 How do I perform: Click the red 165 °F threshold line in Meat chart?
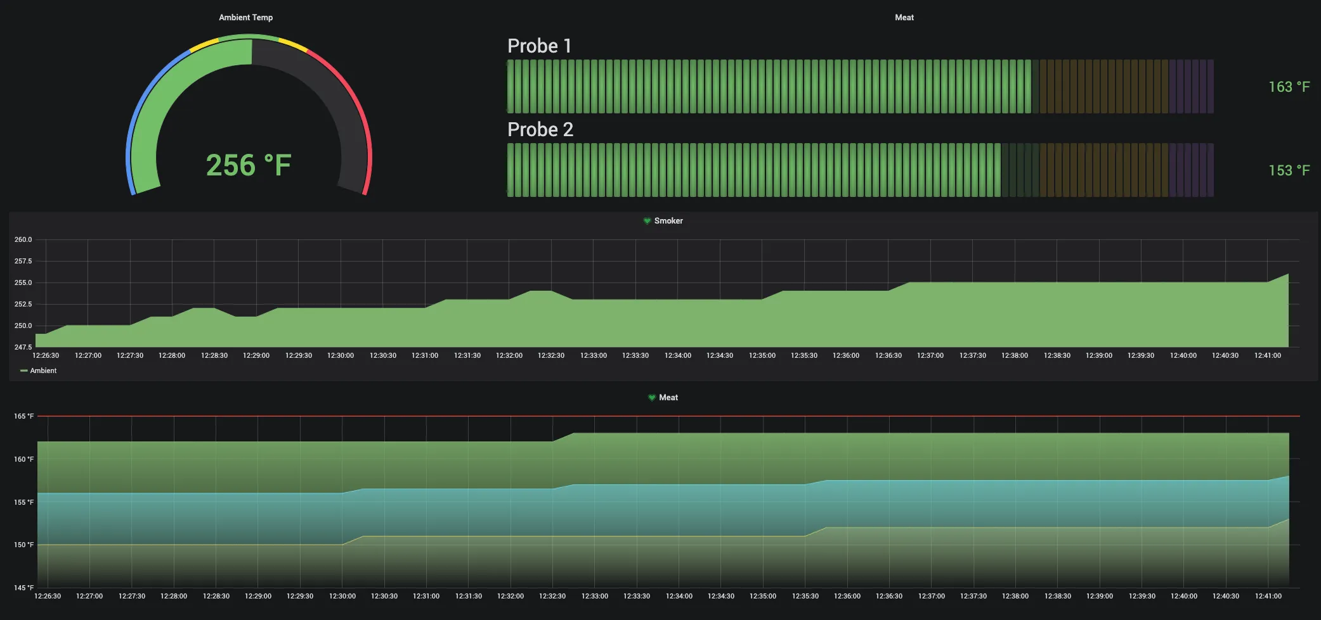pyautogui.click(x=668, y=416)
